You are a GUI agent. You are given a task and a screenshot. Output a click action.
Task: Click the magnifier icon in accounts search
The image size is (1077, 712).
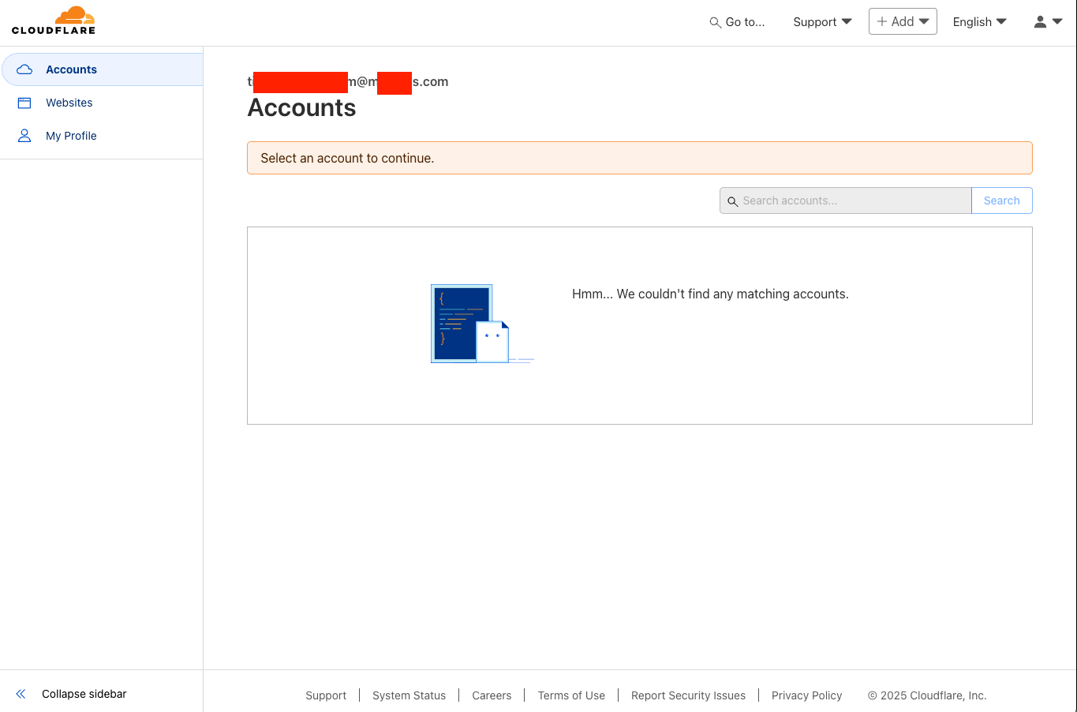(732, 201)
